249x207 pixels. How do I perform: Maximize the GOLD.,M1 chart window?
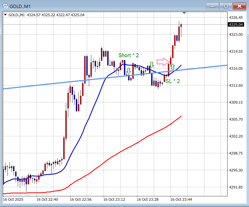coord(226,6)
